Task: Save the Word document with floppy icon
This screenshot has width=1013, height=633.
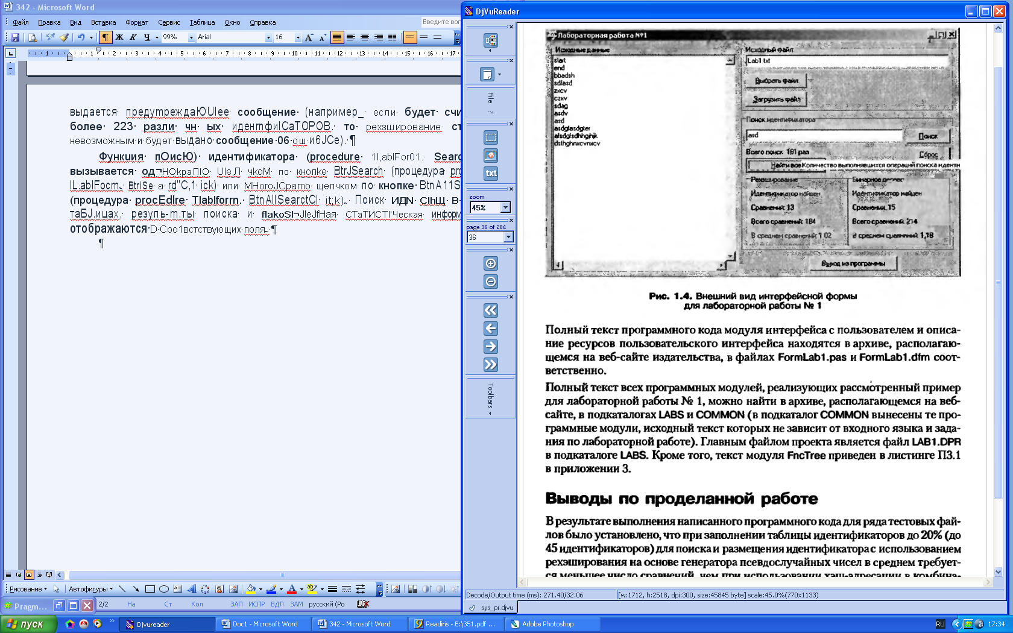Action: pos(15,37)
